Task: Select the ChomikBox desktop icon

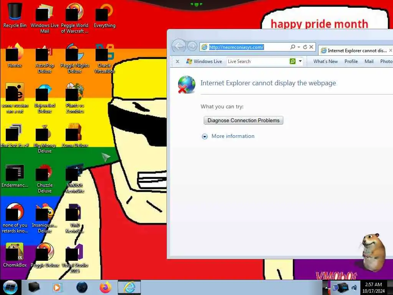Action: (15, 255)
